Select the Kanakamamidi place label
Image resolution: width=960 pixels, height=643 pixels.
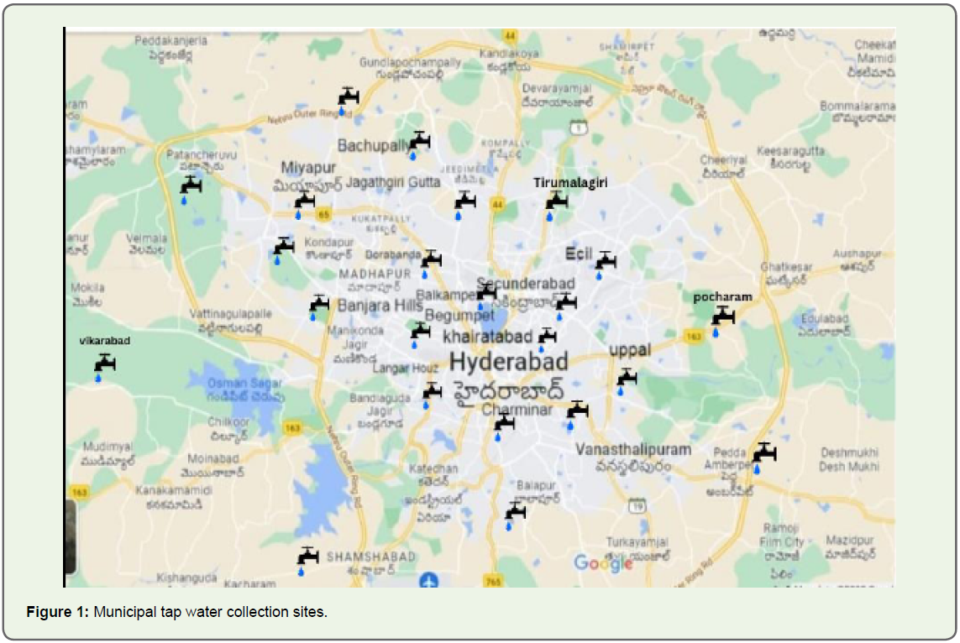pyautogui.click(x=174, y=490)
